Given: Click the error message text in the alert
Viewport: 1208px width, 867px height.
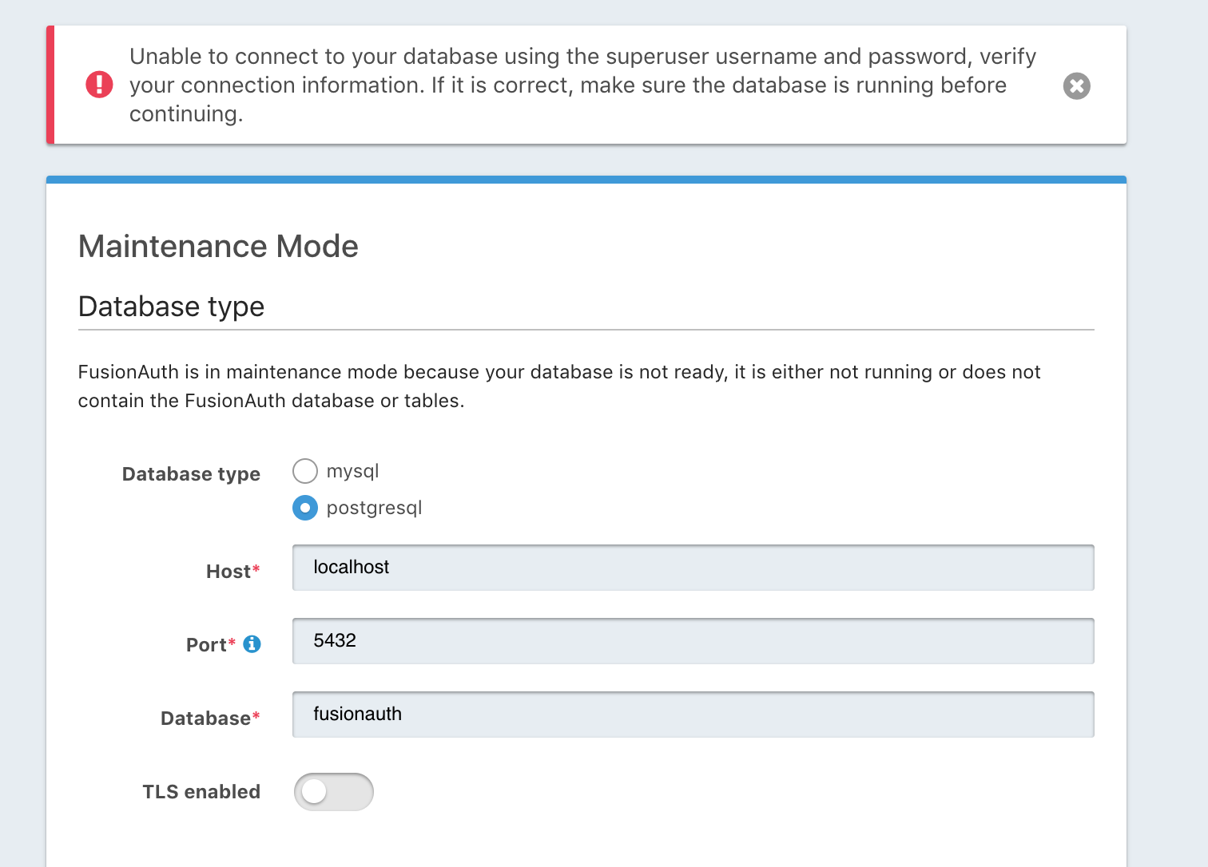Looking at the screenshot, I should [582, 85].
